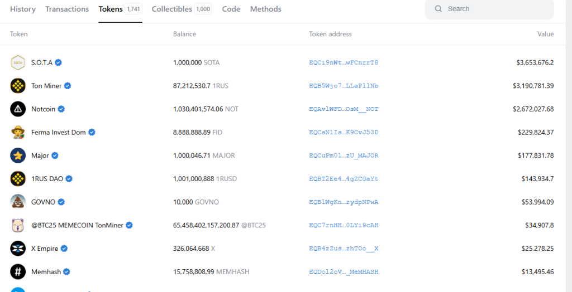572x292 pixels.
Task: Switch to the Code tab
Action: coord(231,9)
